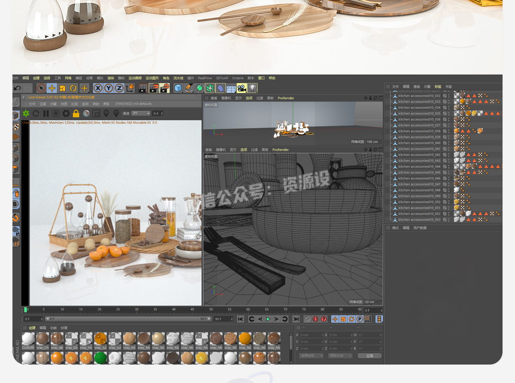Click the blue deformer capsule icon
Screen dimensions: 515x383
click(x=221, y=88)
